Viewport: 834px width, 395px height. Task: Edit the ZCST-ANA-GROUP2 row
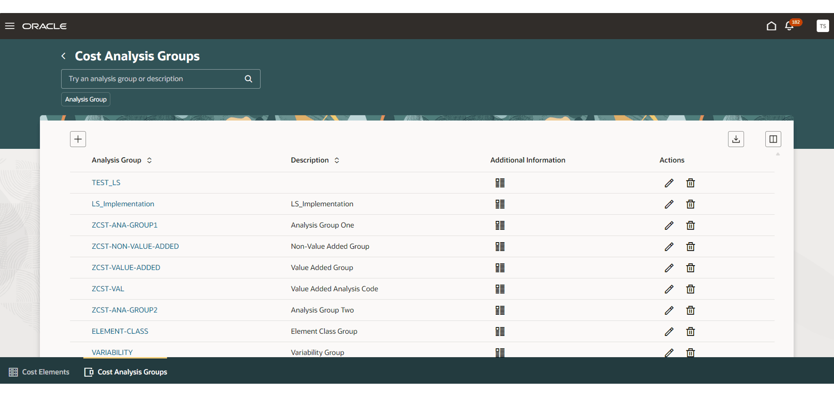(669, 310)
